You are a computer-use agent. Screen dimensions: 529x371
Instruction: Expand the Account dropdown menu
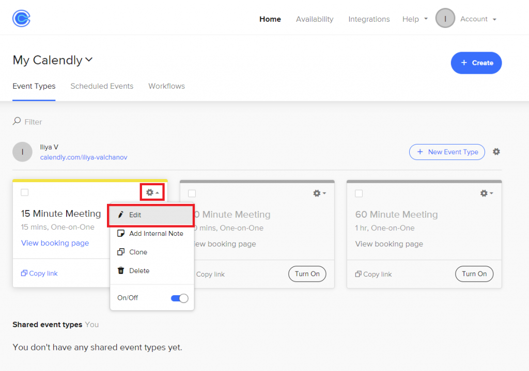[478, 19]
